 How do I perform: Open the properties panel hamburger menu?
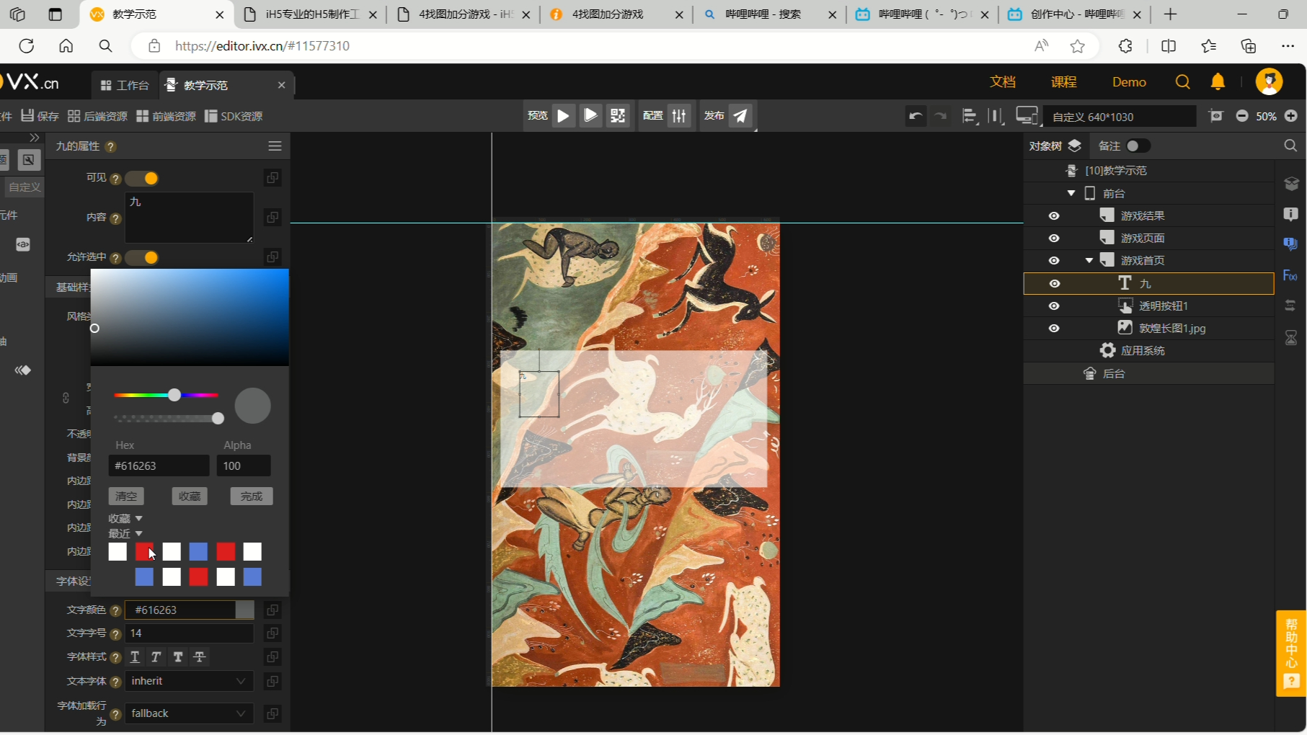(275, 146)
